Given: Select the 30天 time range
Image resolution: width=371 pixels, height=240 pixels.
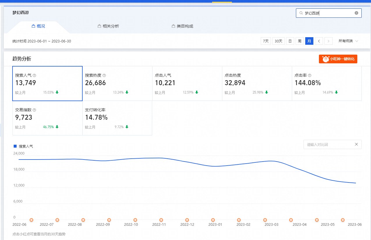Looking at the screenshot, I should [x=278, y=41].
